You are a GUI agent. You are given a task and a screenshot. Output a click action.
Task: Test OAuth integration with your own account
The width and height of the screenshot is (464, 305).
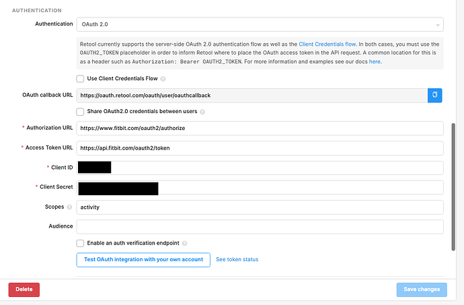point(143,260)
